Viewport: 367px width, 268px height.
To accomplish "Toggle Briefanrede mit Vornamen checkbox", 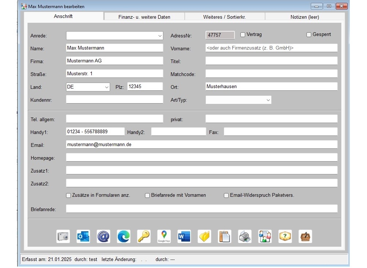I will pos(148,196).
